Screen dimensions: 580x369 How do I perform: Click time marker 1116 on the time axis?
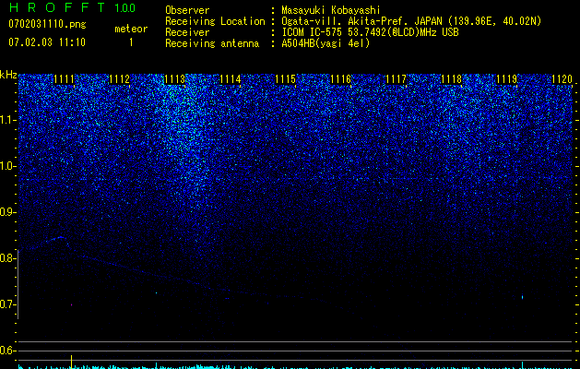pos(340,79)
